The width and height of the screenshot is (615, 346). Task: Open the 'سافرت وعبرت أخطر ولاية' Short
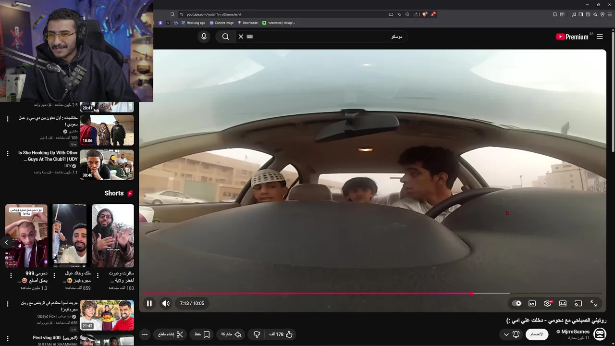tap(113, 235)
